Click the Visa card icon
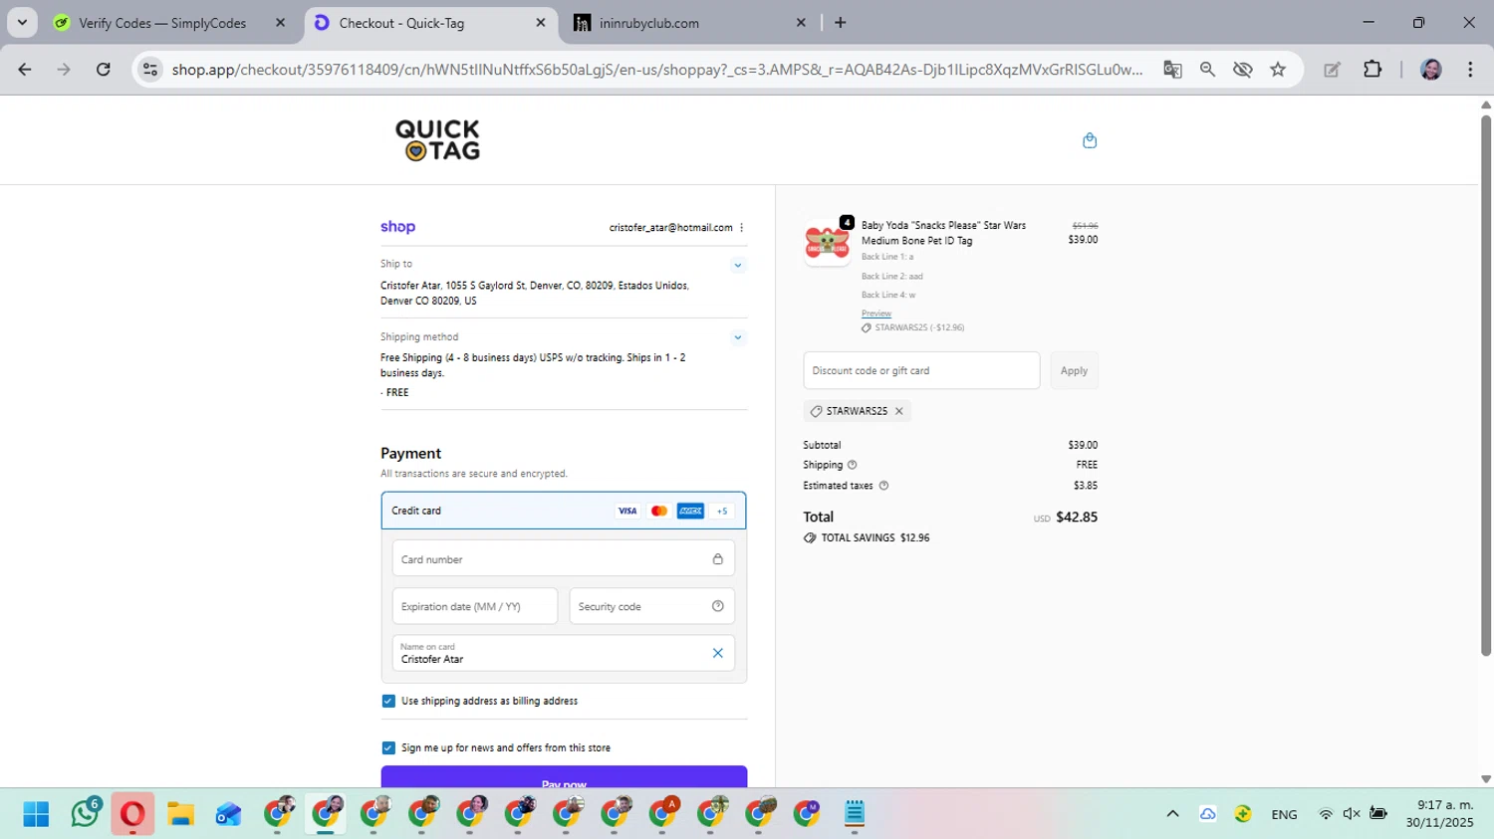The image size is (1494, 839). pos(627,511)
